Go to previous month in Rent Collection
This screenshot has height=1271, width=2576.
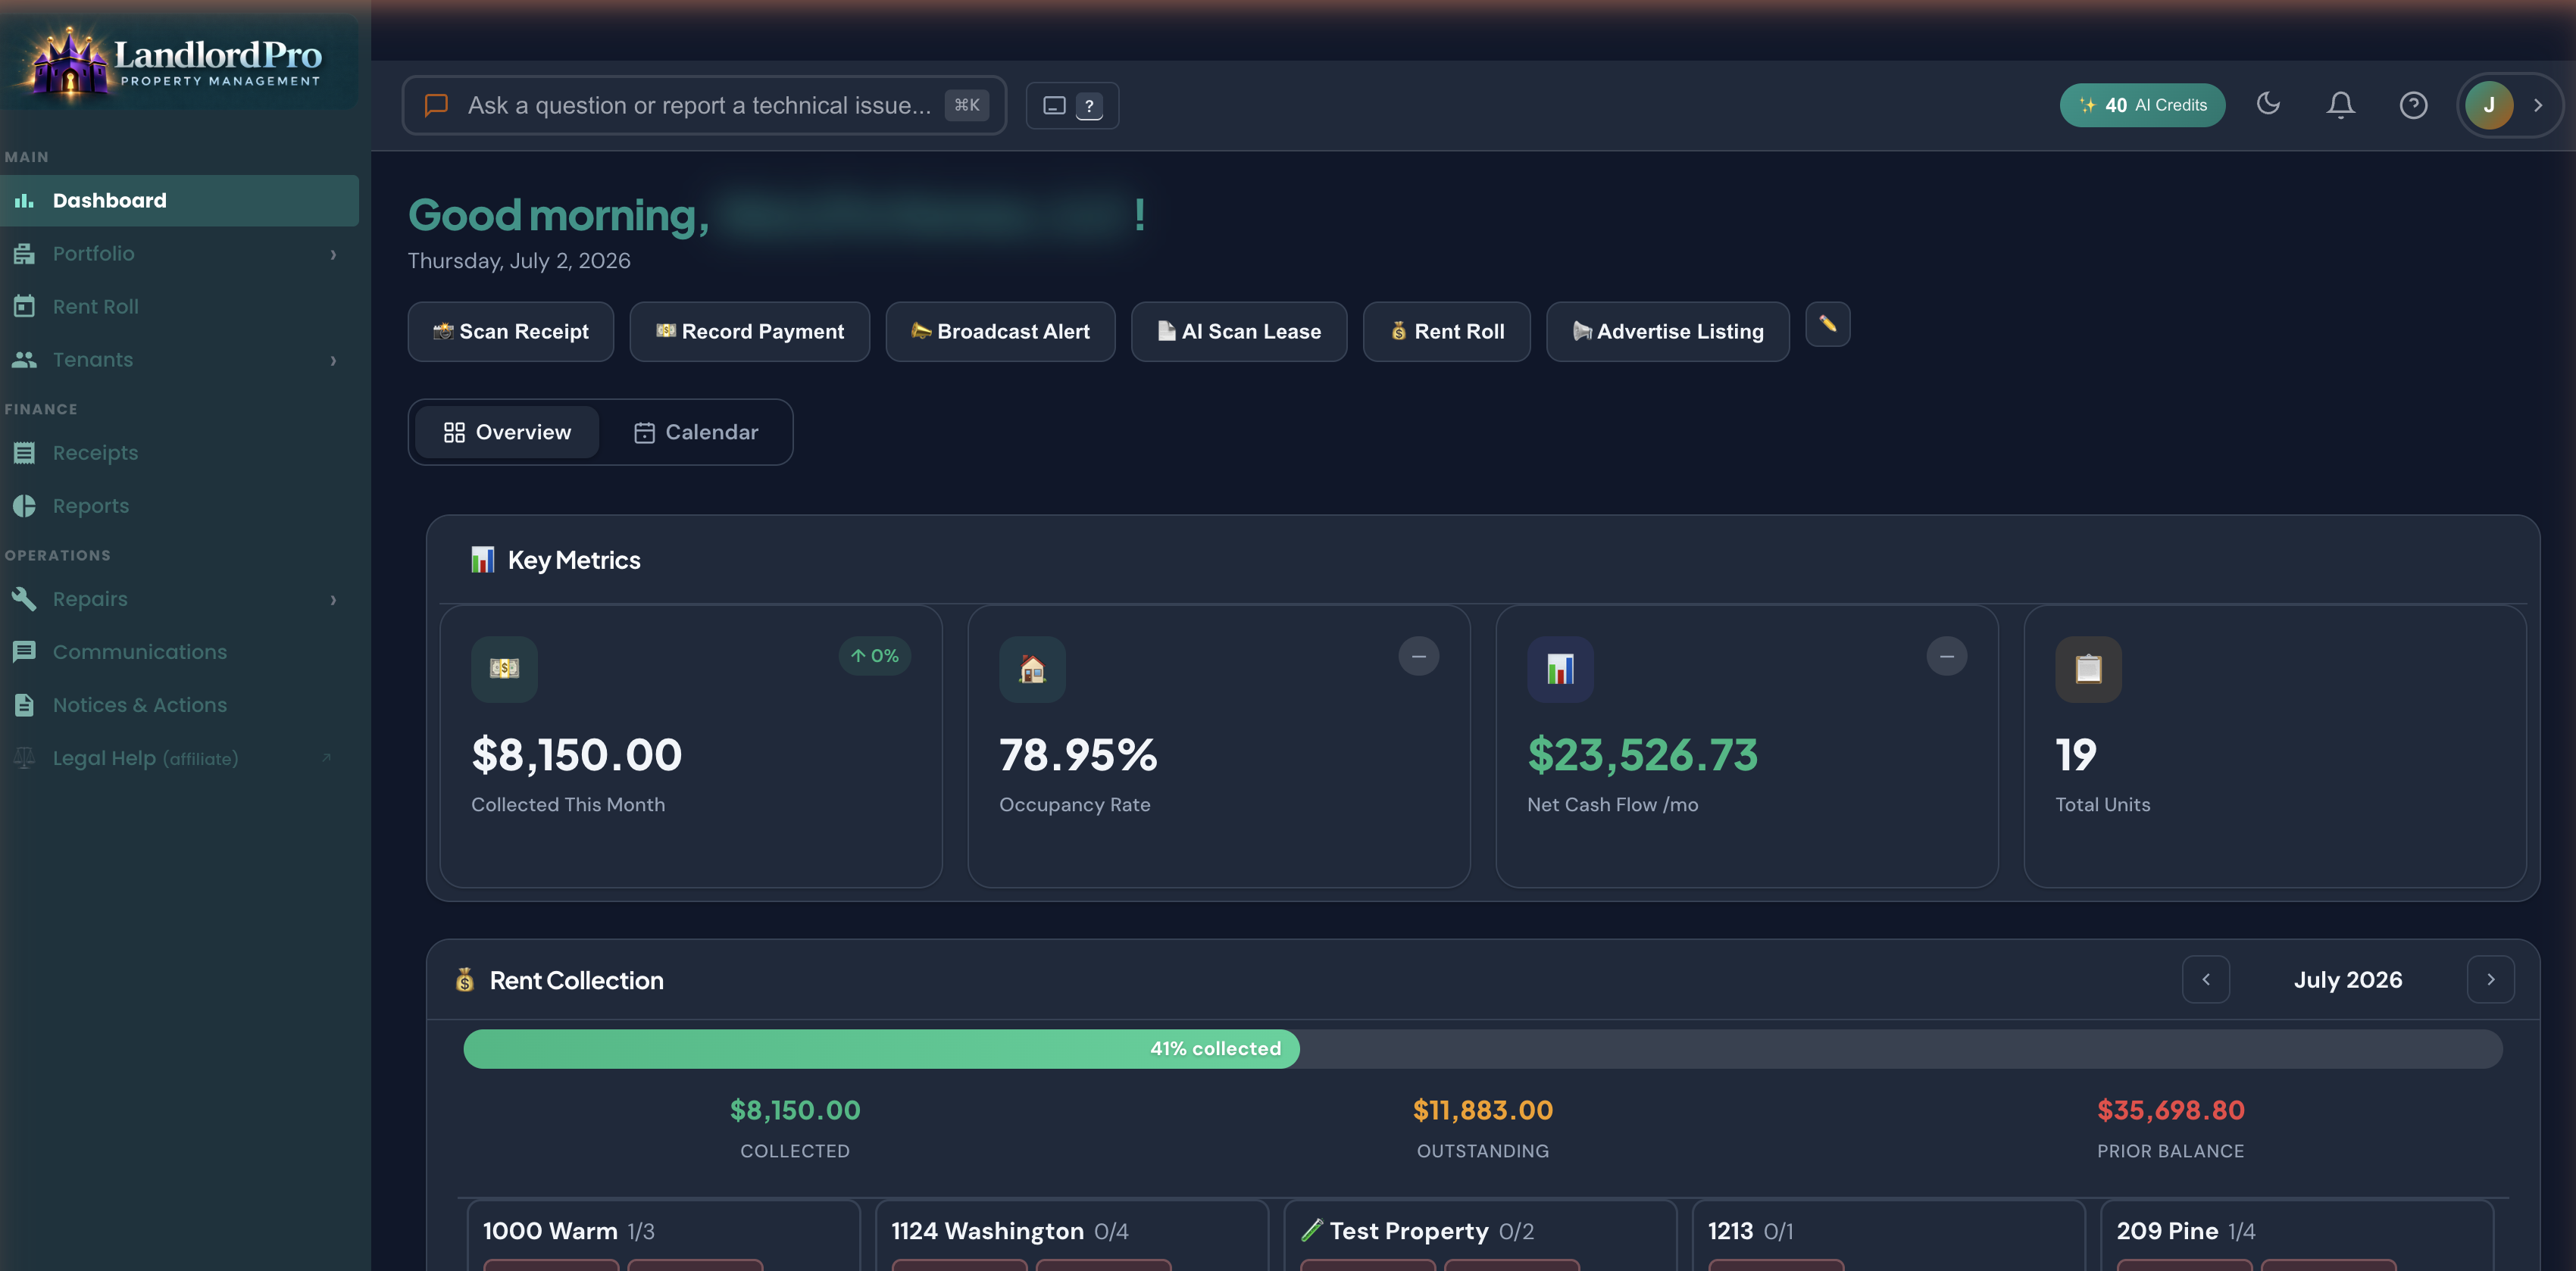click(2205, 979)
